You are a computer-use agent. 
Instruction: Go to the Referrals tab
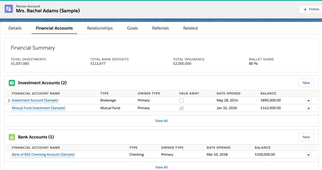point(160,28)
